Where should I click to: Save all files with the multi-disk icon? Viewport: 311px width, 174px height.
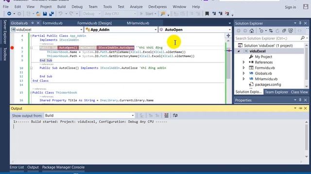[x=52, y=14]
